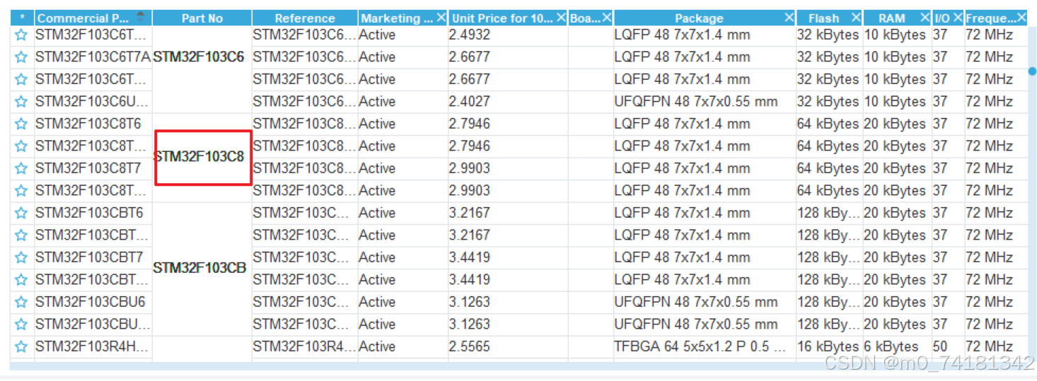
Task: Select the STM32F103C8 part number cell
Action: (202, 157)
